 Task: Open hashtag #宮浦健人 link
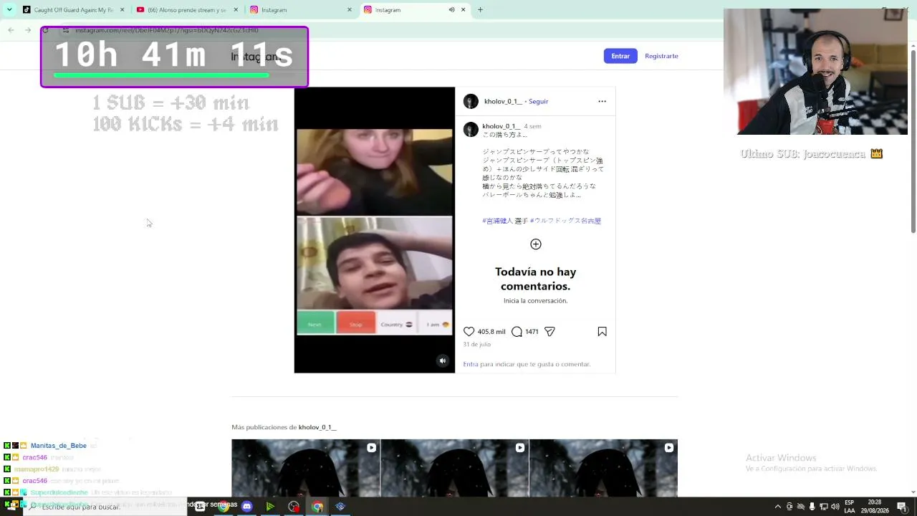point(498,221)
